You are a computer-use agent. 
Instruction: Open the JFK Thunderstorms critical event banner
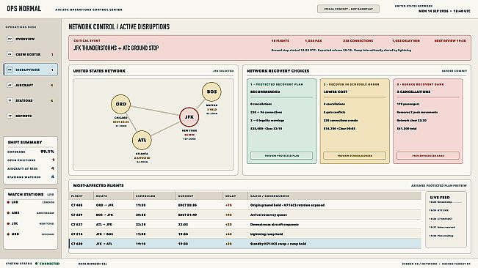pos(269,48)
